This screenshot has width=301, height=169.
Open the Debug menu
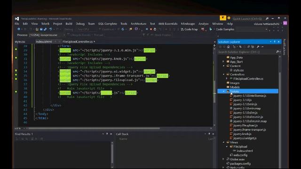tap(80, 24)
